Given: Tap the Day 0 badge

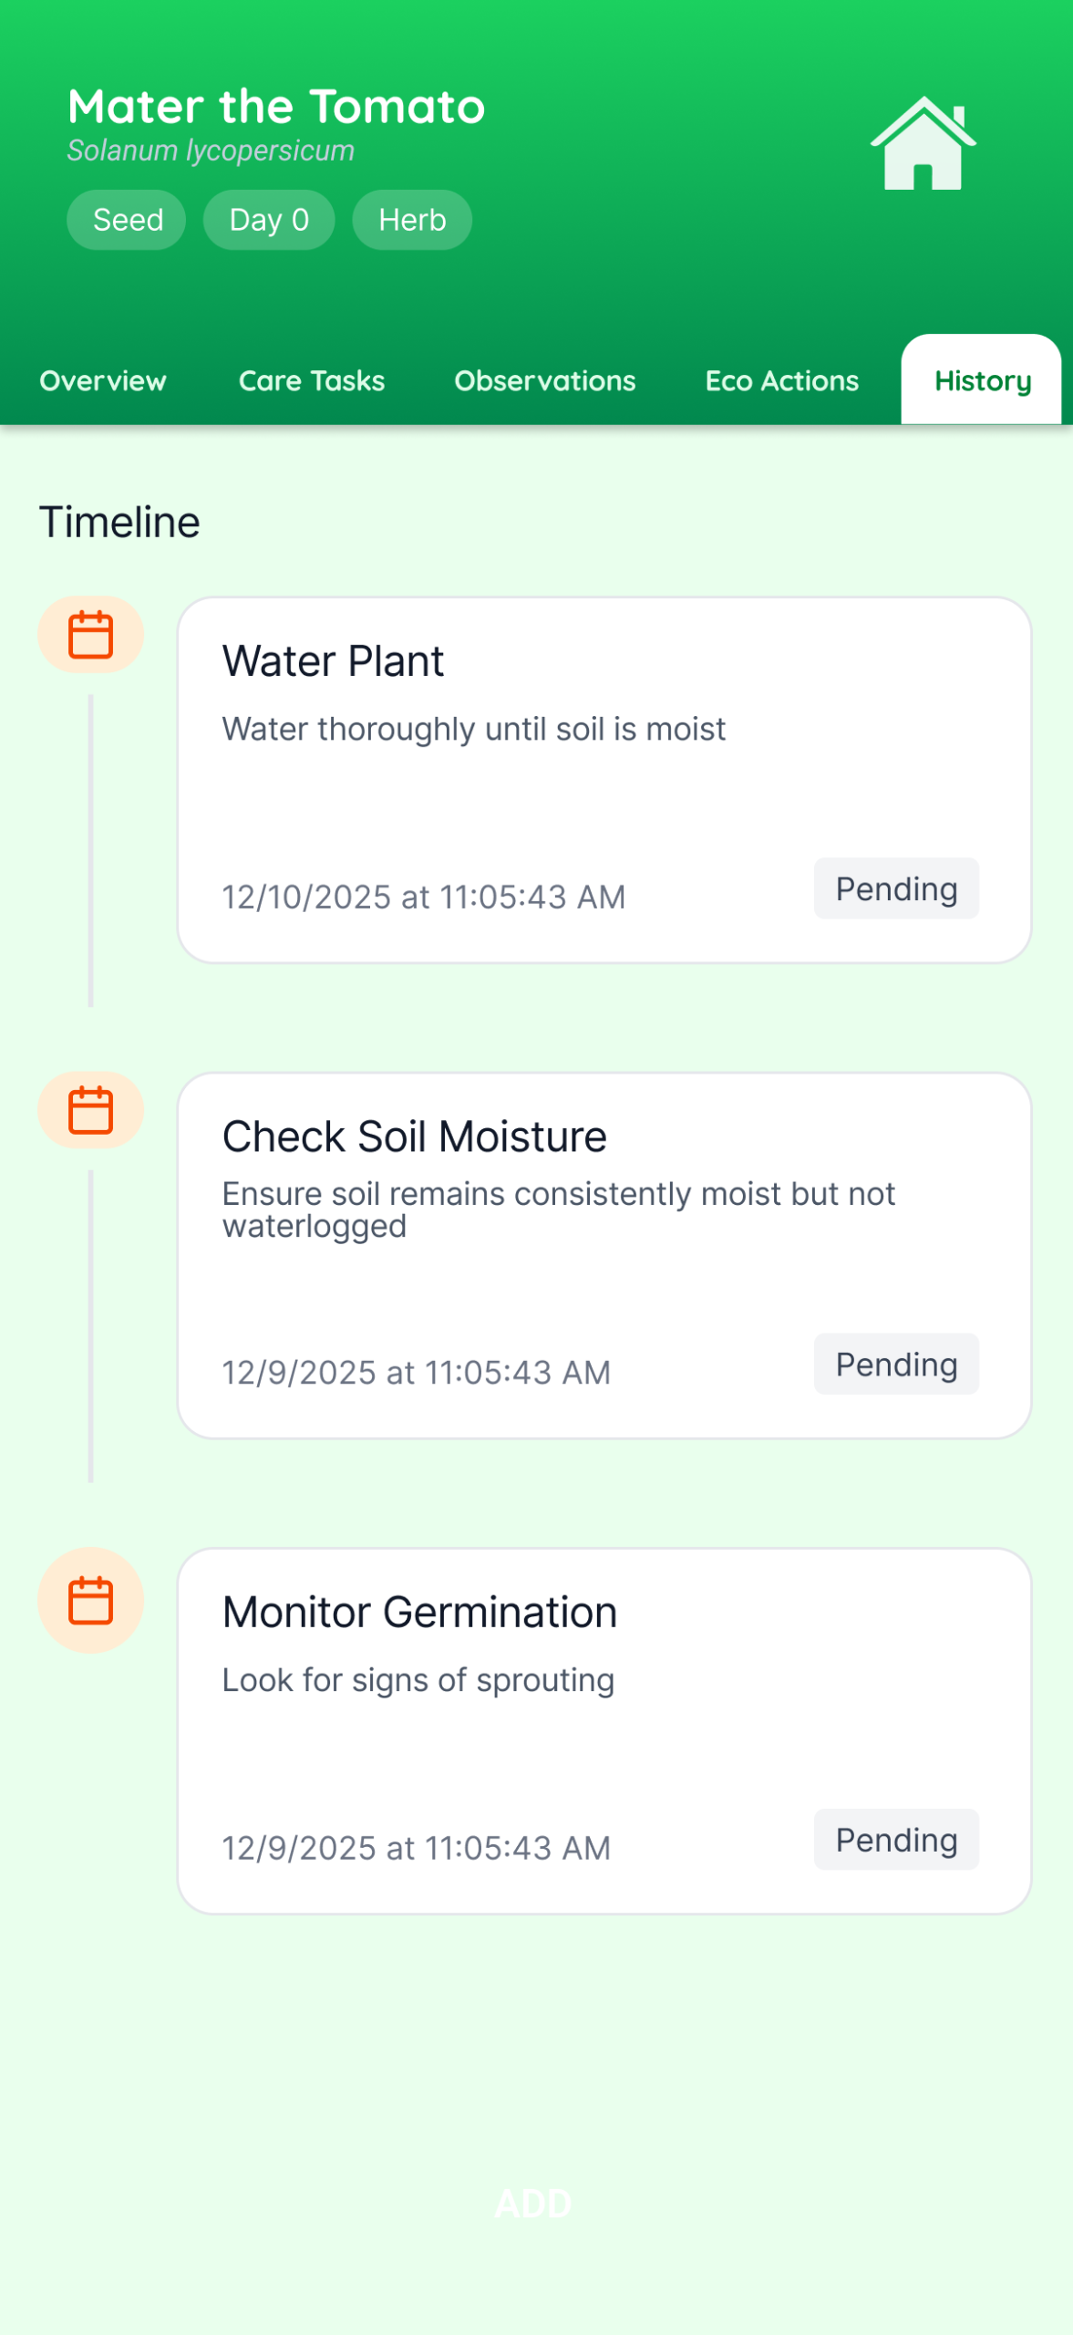Looking at the screenshot, I should point(269,220).
